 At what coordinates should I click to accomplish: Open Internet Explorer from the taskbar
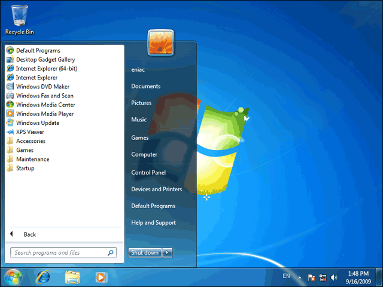tap(43, 277)
